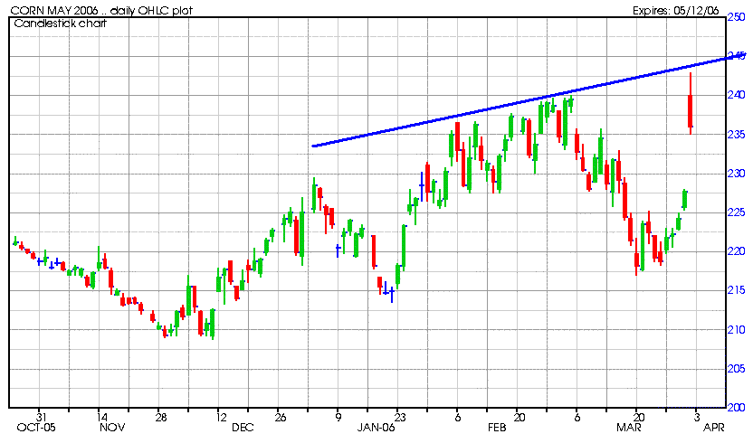This screenshot has height=434, width=753.
Task: Click the "APR" month label
Action: tap(714, 428)
